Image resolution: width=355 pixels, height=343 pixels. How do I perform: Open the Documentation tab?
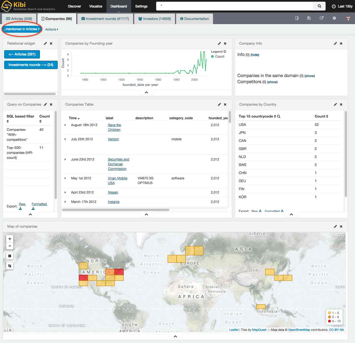[194, 19]
